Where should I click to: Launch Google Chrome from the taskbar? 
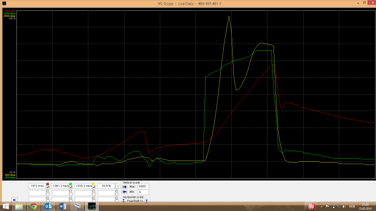(33, 206)
